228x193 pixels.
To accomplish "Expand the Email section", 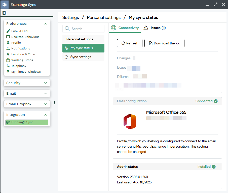I will pos(46,93).
